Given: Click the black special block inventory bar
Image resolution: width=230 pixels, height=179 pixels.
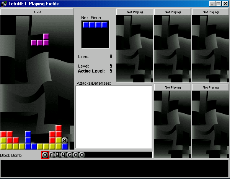Looking at the screenshot, I should [97, 155].
